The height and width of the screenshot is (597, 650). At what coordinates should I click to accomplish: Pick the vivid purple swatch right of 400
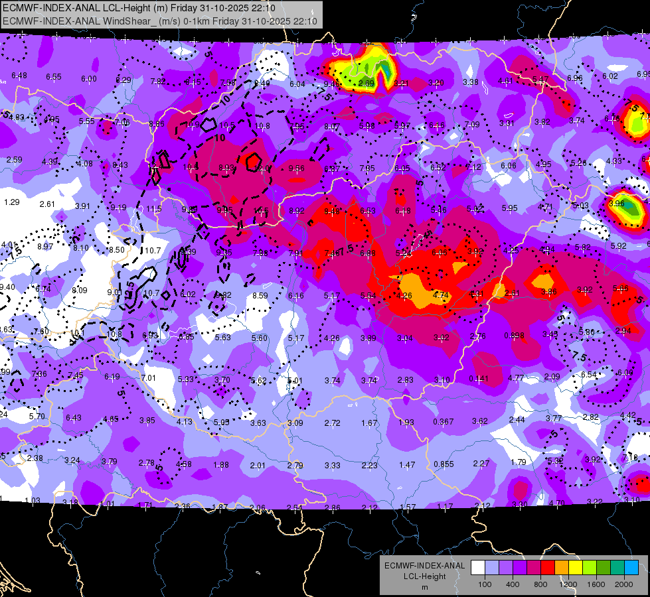(520, 567)
